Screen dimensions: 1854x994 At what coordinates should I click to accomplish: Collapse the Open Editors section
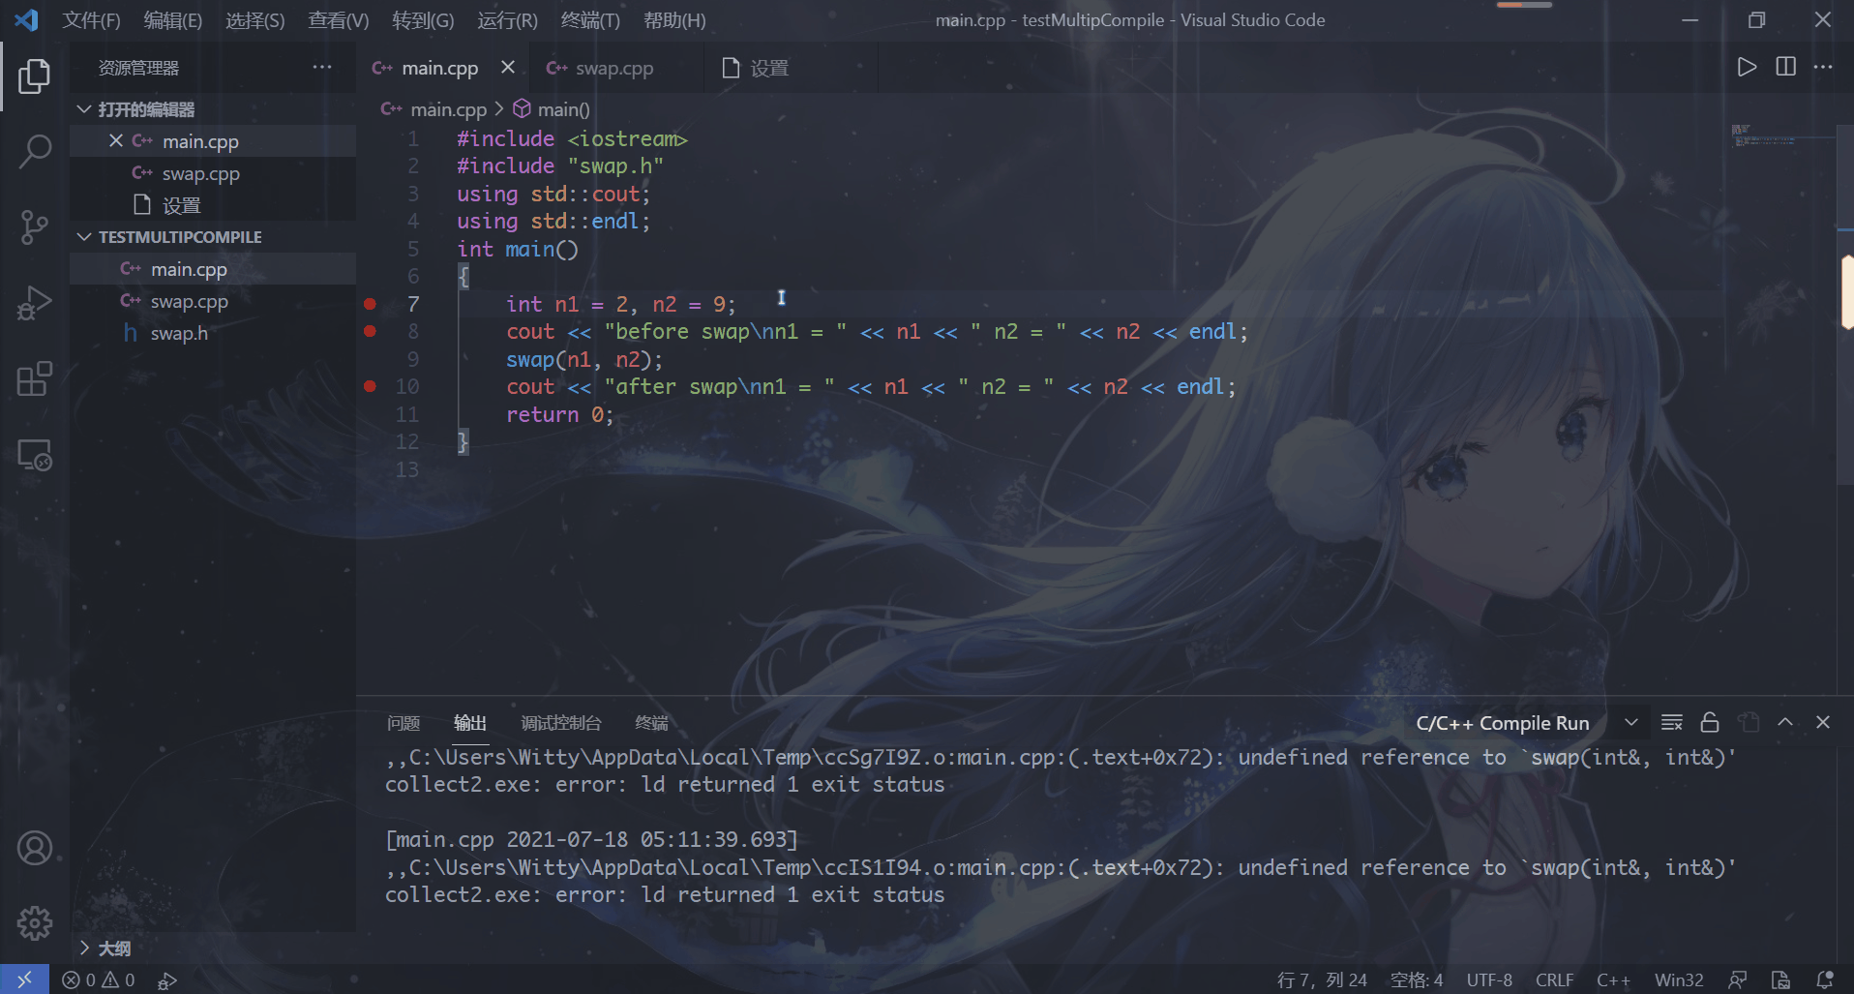[213, 109]
